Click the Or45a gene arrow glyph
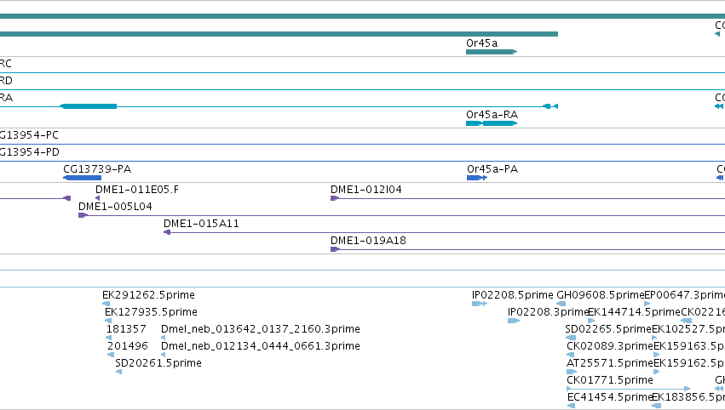This screenshot has height=410, width=725. click(492, 52)
